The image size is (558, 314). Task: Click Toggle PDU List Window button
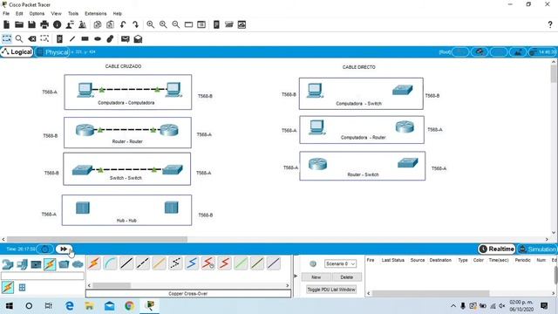pos(331,290)
